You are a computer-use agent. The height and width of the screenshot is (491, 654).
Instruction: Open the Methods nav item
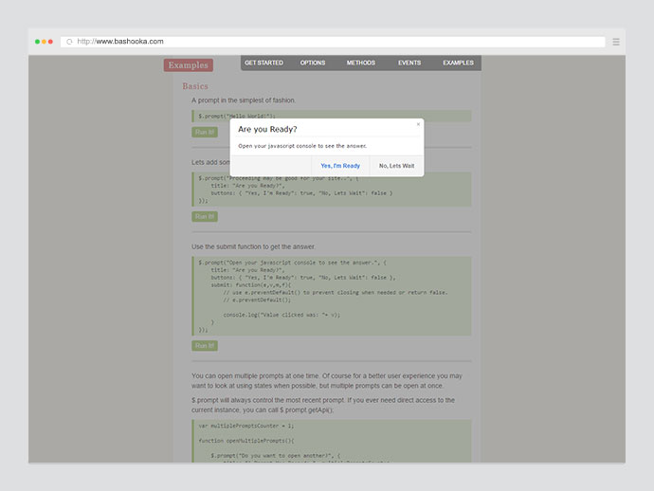tap(361, 63)
